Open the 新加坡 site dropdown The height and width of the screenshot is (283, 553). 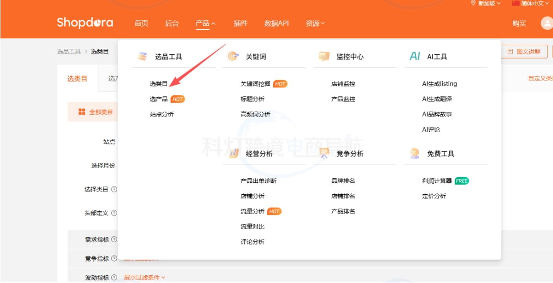[x=486, y=3]
